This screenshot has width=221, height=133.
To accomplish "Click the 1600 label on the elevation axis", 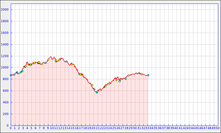I will [5, 33].
